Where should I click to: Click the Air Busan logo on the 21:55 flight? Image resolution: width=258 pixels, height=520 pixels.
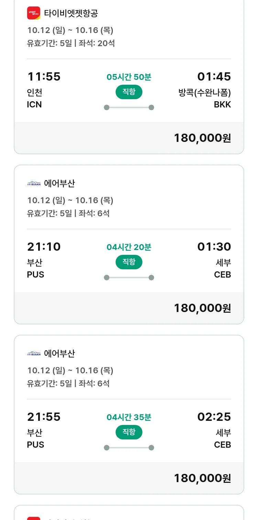(x=34, y=354)
